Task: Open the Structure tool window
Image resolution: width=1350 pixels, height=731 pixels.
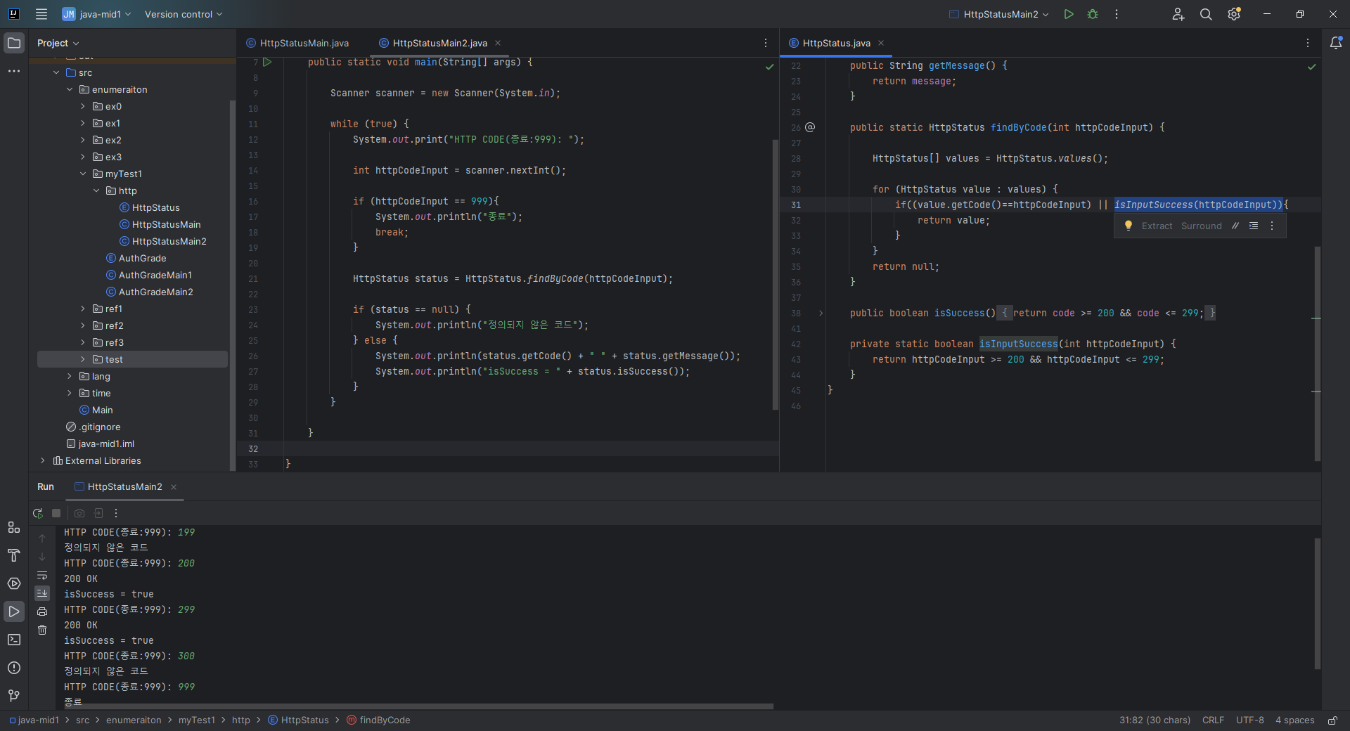Action: point(14,527)
